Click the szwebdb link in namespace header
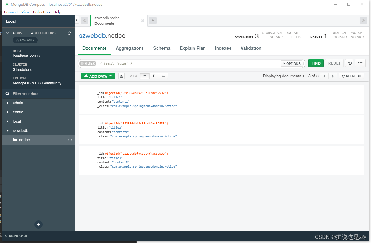 [92, 36]
